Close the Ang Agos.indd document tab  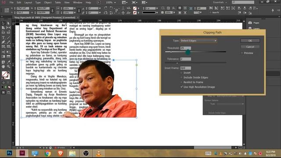click(78, 18)
